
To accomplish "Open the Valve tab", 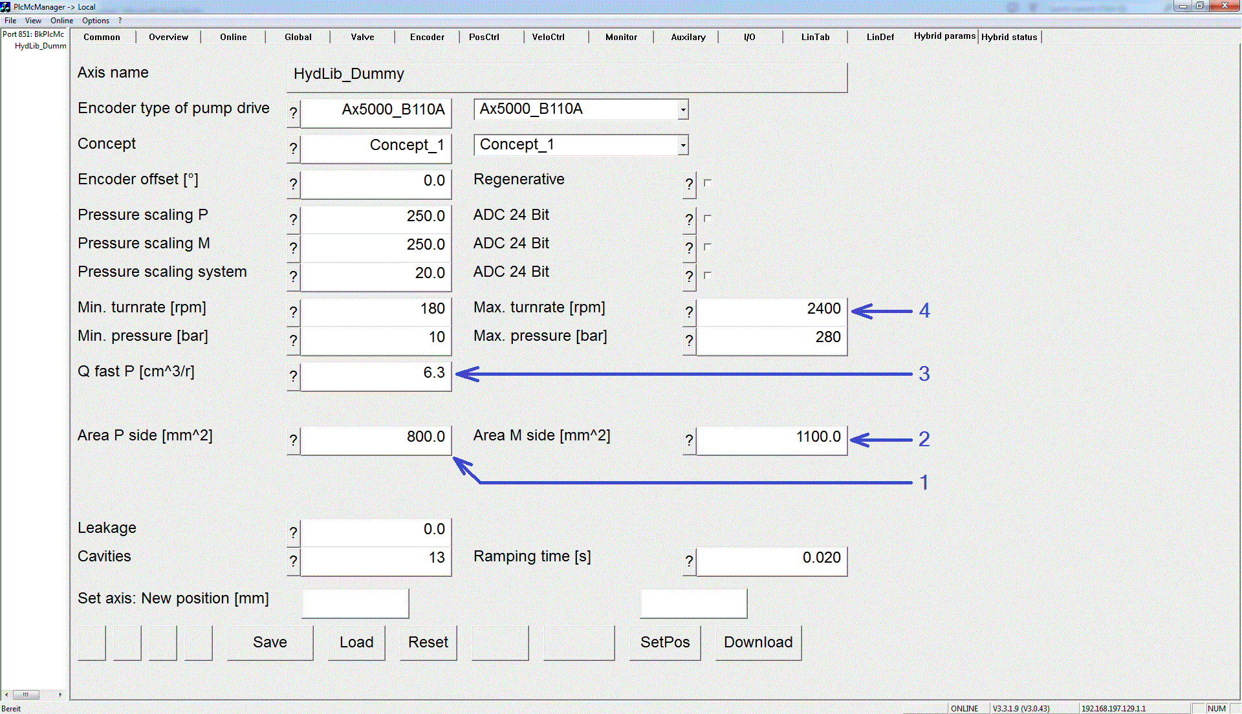I will point(362,37).
